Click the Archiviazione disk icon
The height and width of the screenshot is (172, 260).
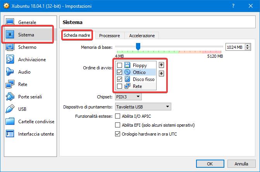10,59
